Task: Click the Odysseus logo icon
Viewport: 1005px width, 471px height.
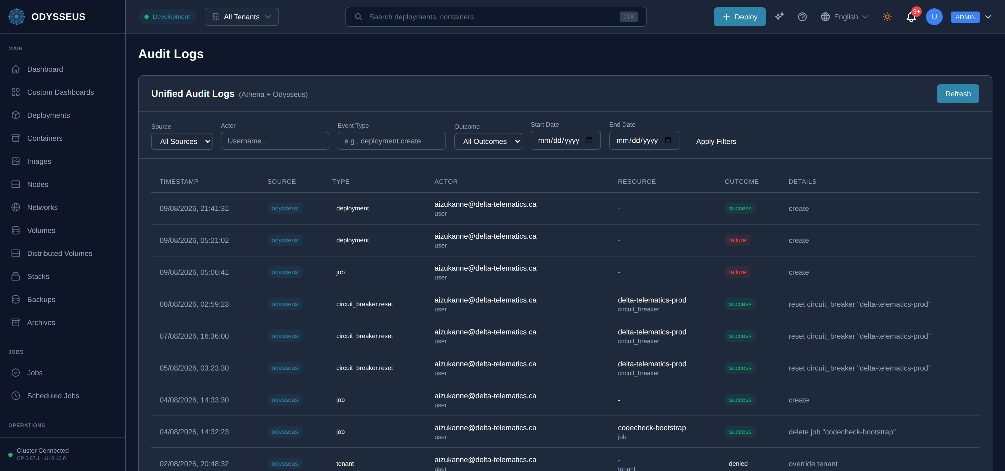Action: pos(16,17)
